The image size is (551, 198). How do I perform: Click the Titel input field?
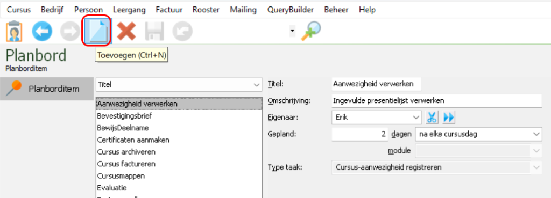[x=376, y=84]
